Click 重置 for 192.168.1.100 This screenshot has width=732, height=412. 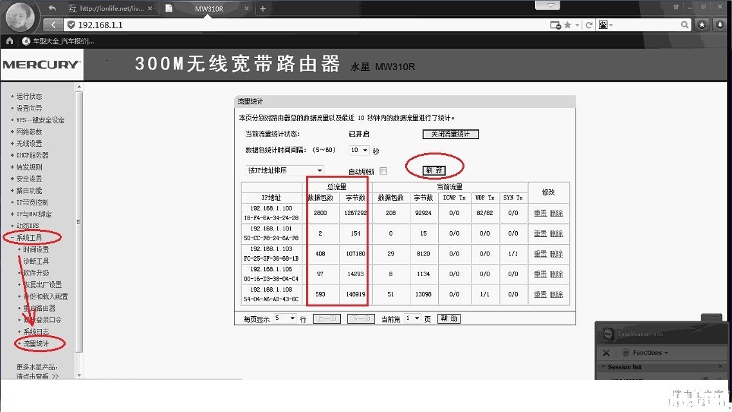(x=540, y=213)
